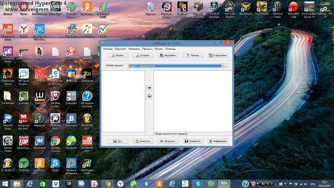Screen dimensions: 334x188
Task: Click the Windows Start button
Action: (x=5, y=184)
